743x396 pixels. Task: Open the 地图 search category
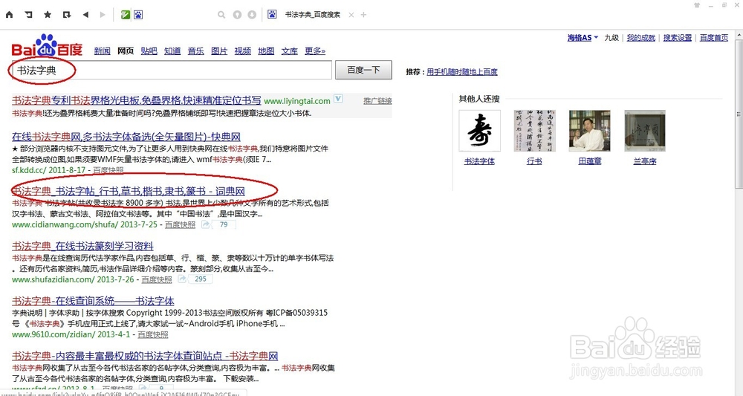(x=266, y=51)
